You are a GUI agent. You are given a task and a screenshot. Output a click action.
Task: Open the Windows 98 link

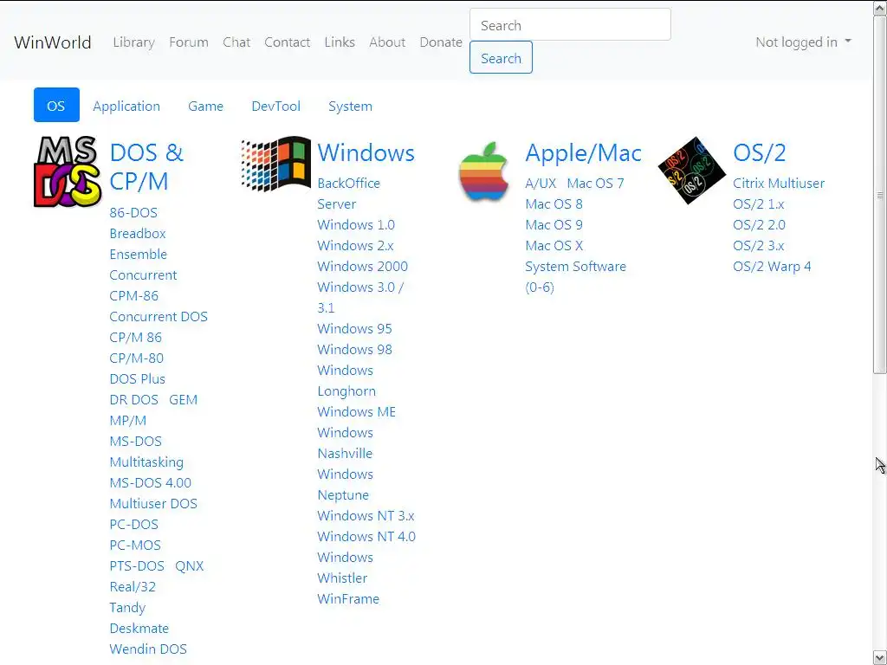click(354, 350)
